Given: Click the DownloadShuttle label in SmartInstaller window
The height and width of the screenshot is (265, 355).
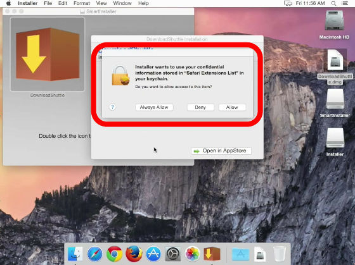Looking at the screenshot, I should pyautogui.click(x=48, y=96).
